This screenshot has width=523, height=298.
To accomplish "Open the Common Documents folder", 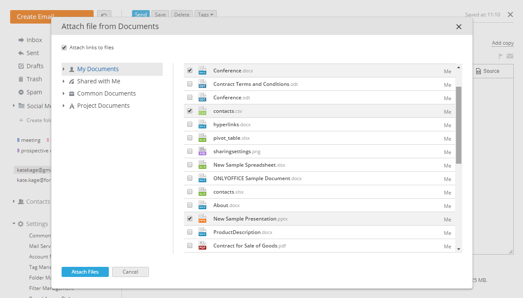I will pyautogui.click(x=106, y=93).
